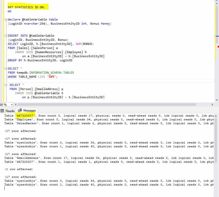The image size is (219, 197).
Task: Click the first 'sysclsobjs' message line
Action: pyautogui.click(x=109, y=143)
